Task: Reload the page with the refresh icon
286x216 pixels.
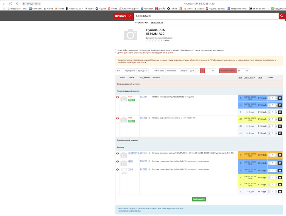Action: 17,4
